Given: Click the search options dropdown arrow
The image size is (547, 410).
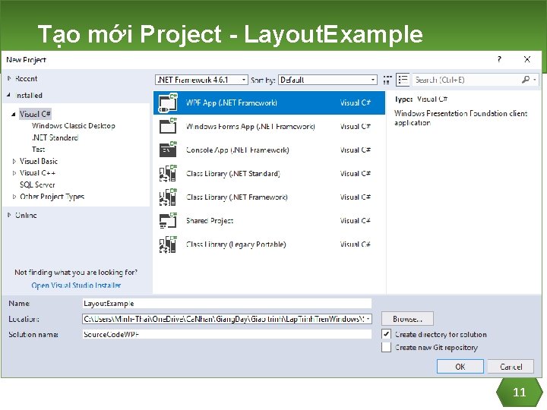Looking at the screenshot, I should pyautogui.click(x=534, y=80).
